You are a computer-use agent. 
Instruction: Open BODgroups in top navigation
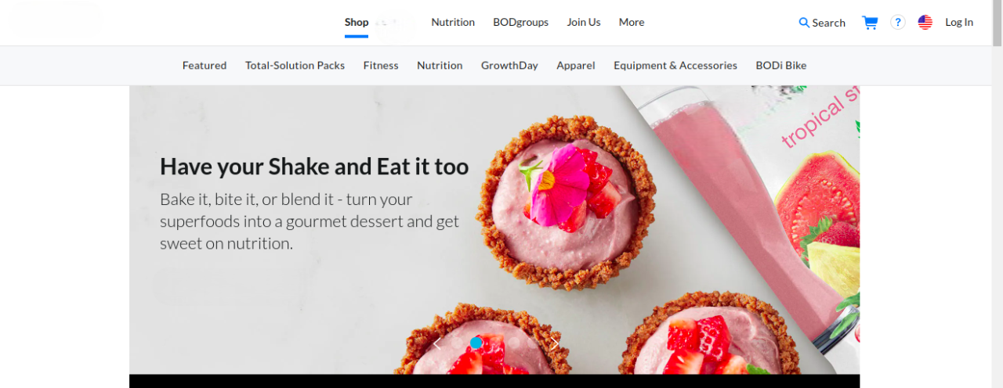click(521, 22)
